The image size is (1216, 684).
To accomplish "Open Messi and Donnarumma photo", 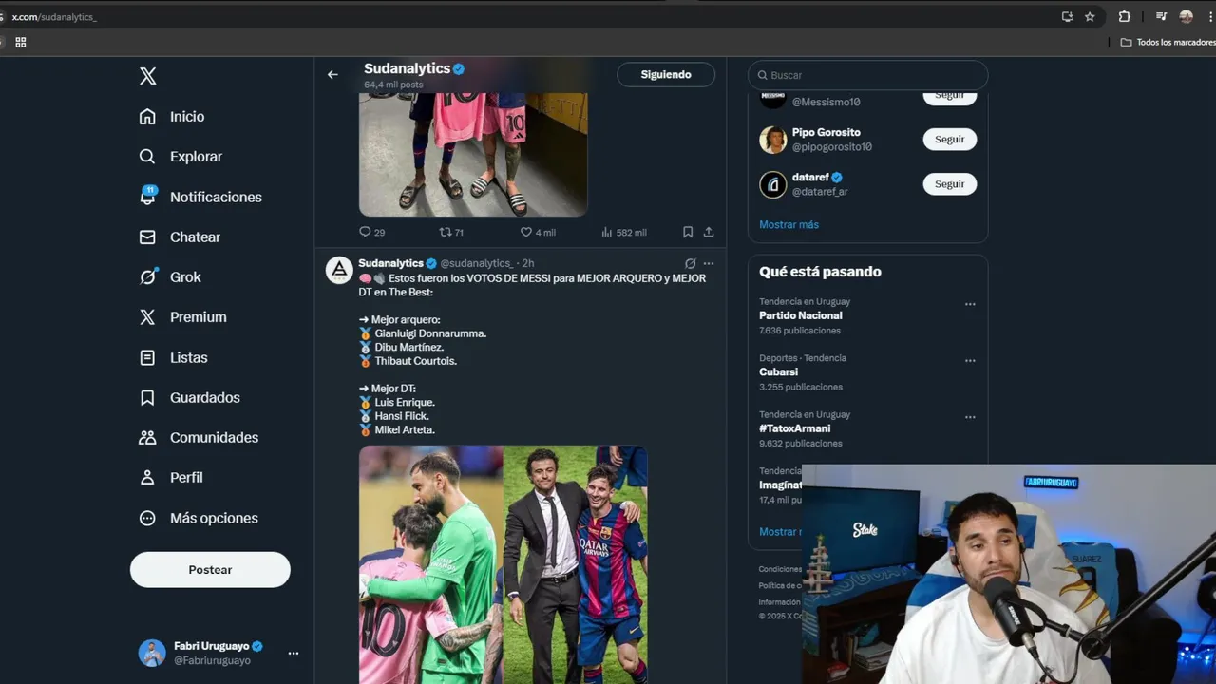I will click(x=430, y=564).
